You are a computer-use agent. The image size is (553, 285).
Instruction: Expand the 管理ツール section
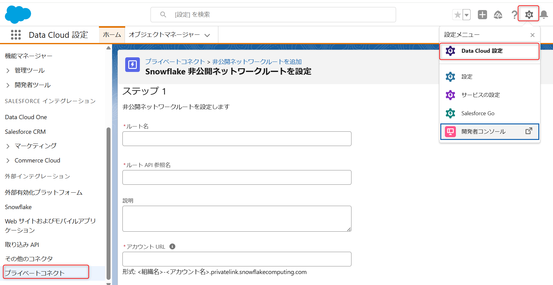pos(8,71)
